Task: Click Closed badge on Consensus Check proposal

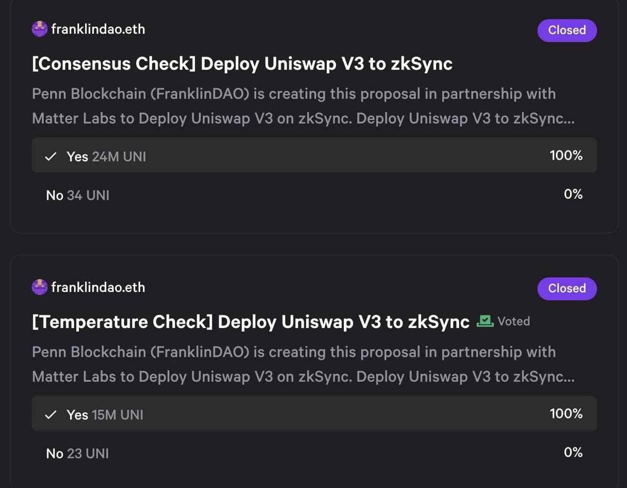Action: (567, 30)
